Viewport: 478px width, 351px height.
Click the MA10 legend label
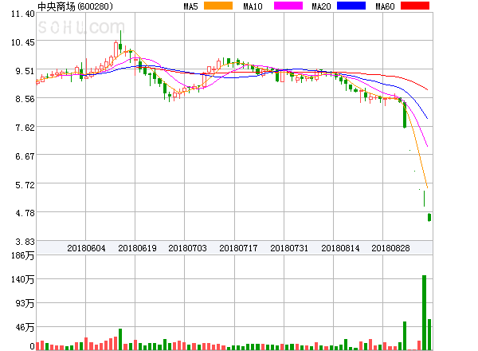click(x=253, y=6)
